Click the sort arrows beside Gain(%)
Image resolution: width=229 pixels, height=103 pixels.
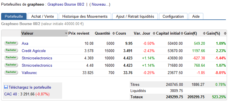pyautogui.click(x=225, y=33)
